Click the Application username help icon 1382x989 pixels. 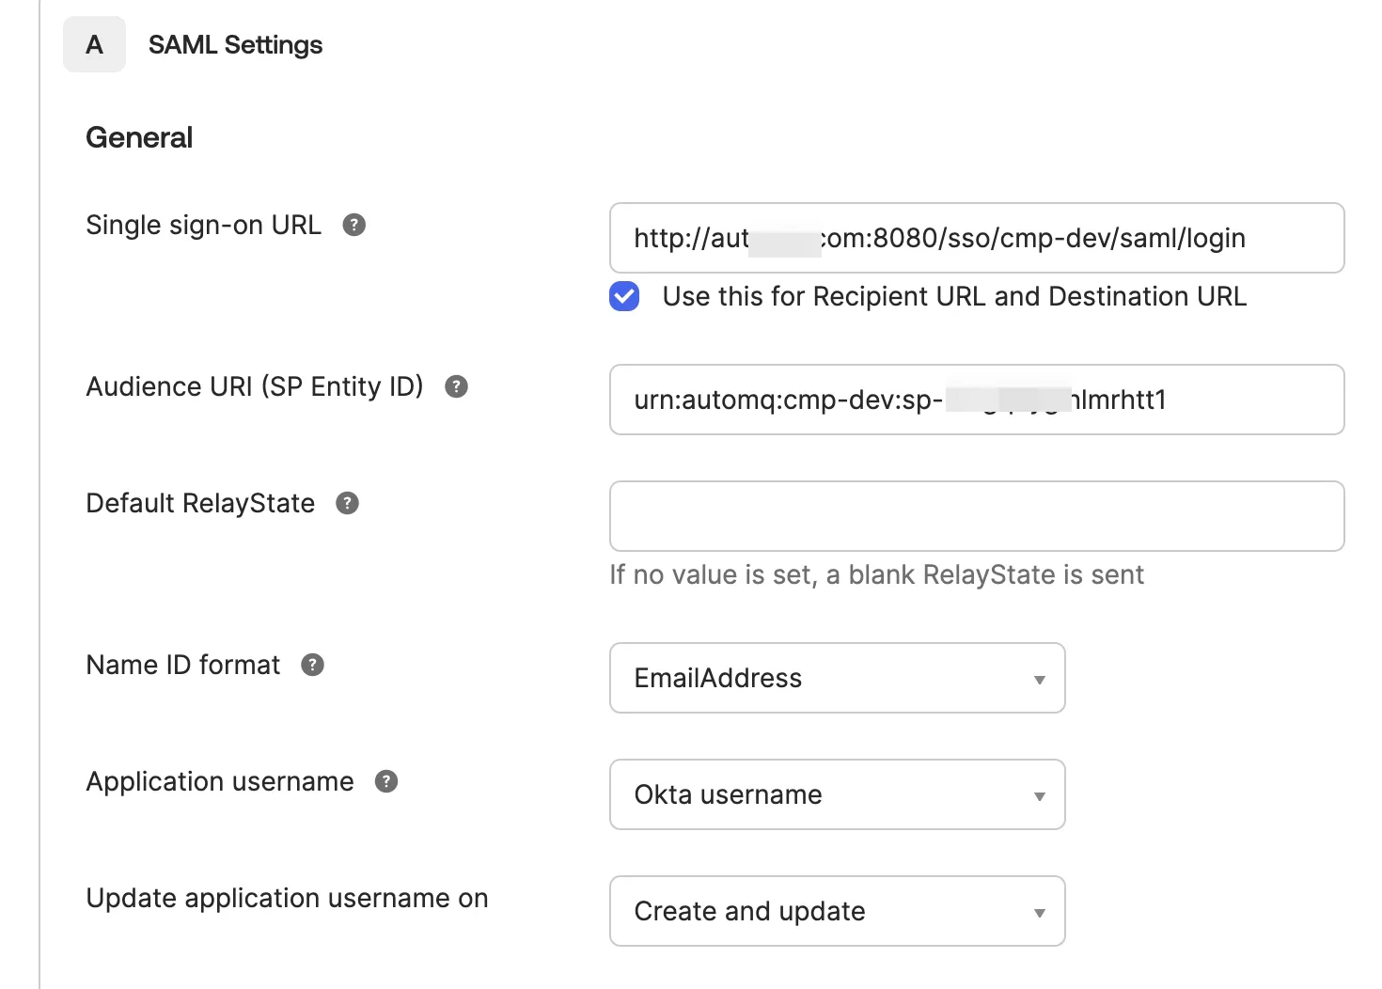(x=385, y=780)
